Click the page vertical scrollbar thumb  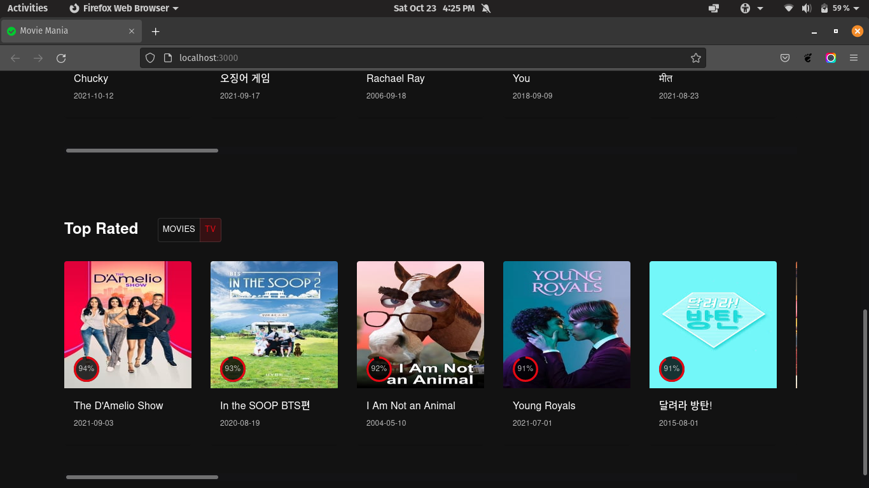coord(865,392)
